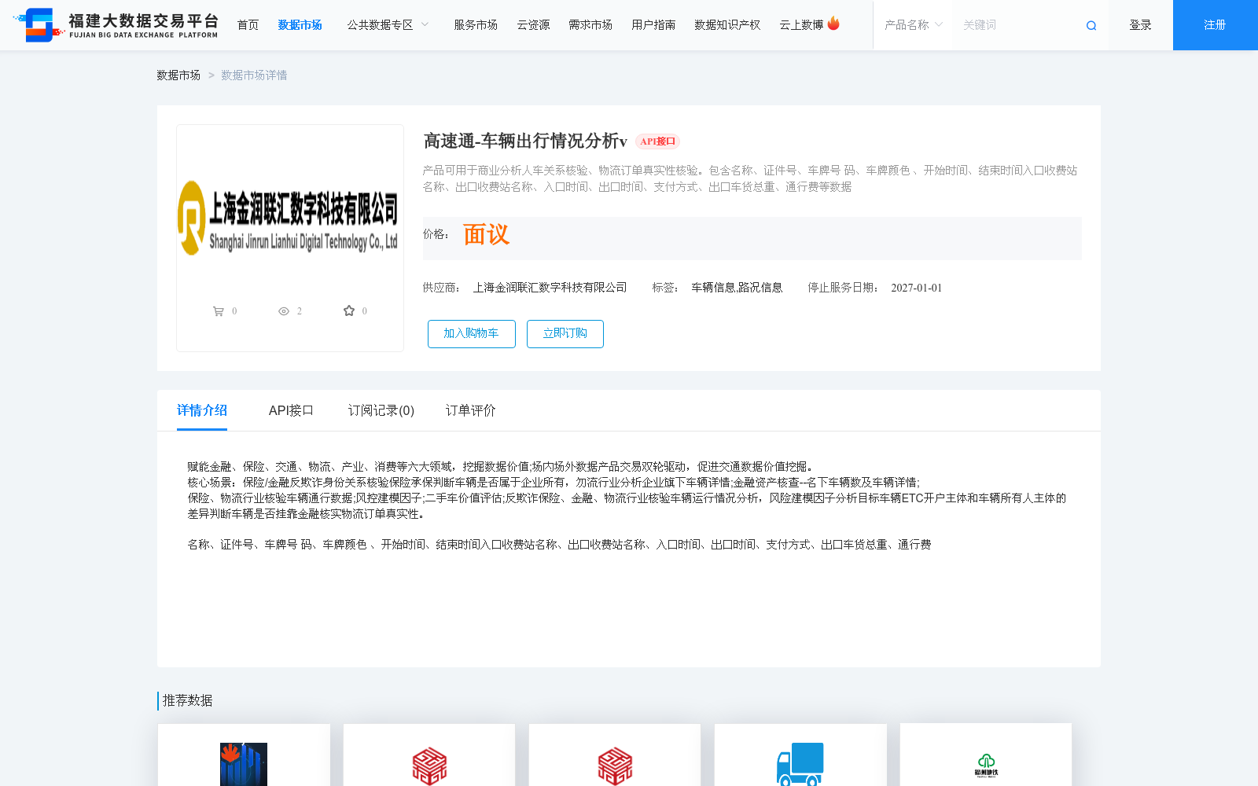This screenshot has width=1258, height=786.
Task: Click the 面议 price text
Action: coord(486,234)
